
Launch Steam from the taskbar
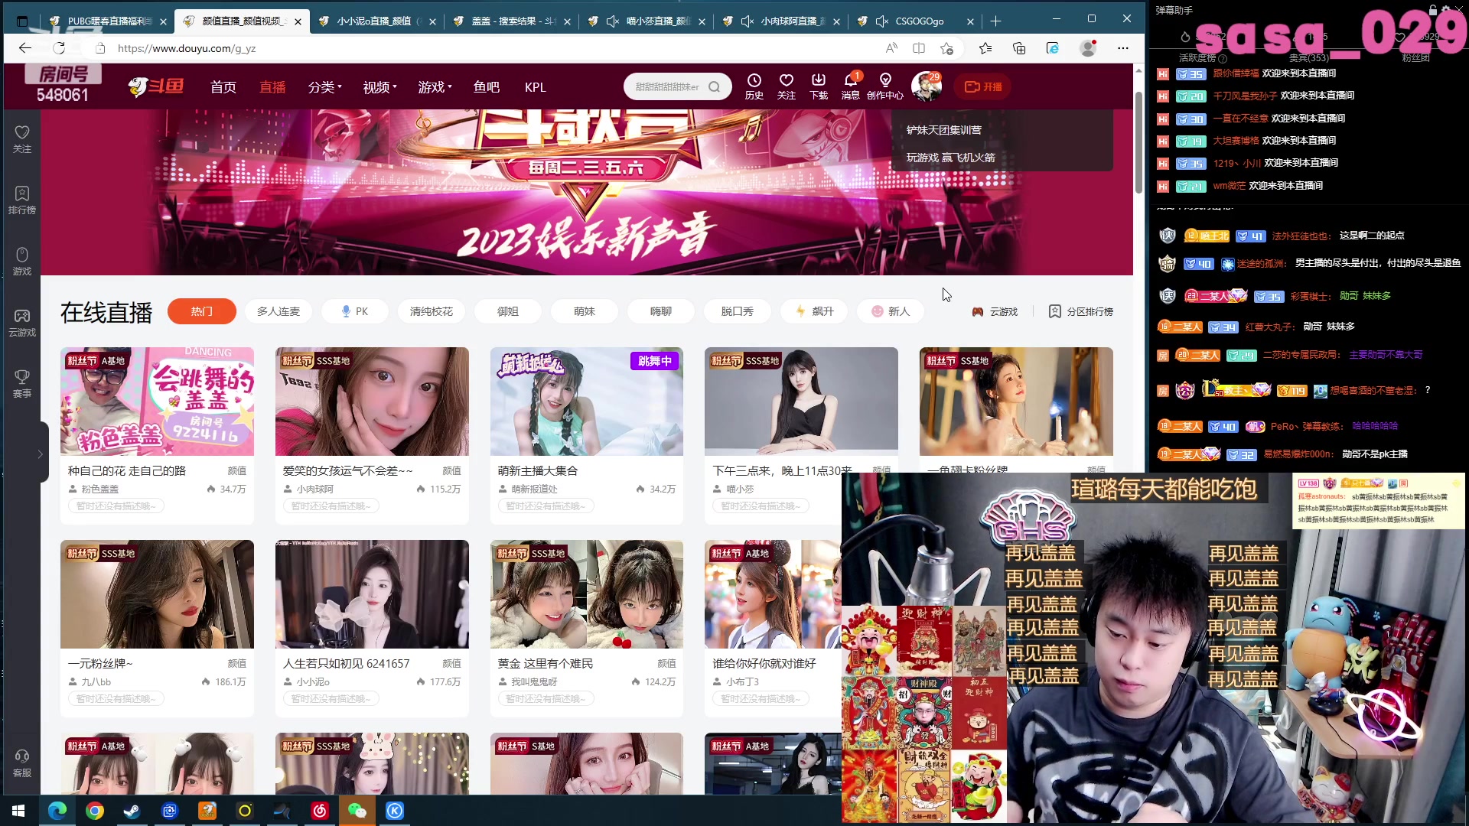pos(132,811)
